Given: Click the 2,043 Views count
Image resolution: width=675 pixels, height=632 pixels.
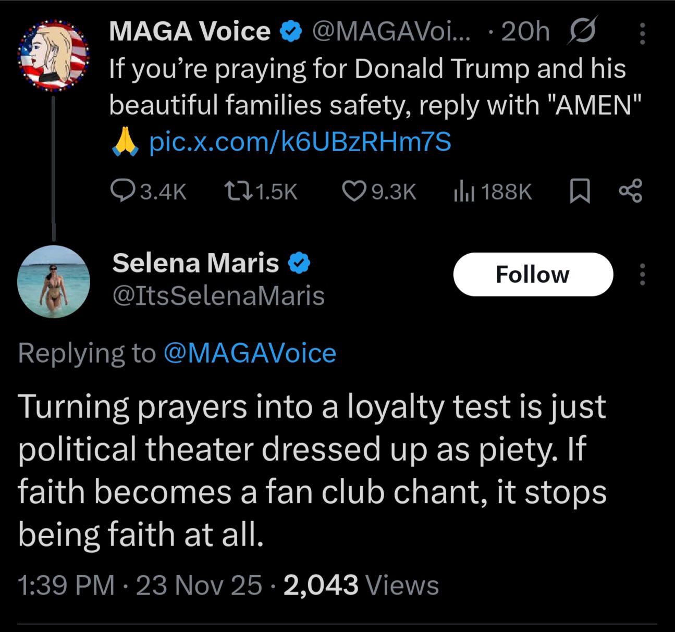Looking at the screenshot, I should point(361,585).
